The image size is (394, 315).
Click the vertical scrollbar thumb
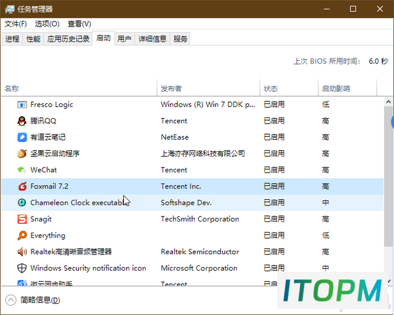click(388, 177)
